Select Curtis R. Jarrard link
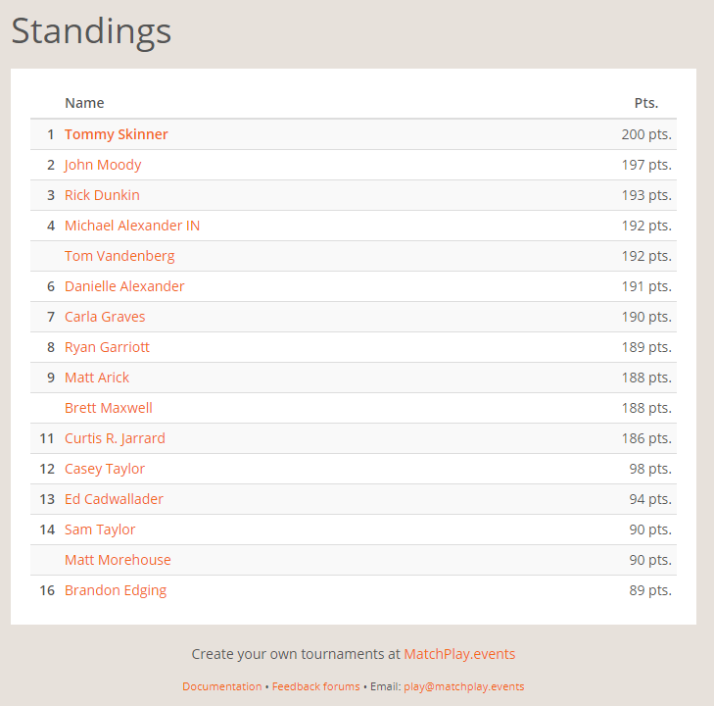This screenshot has width=714, height=706. (x=115, y=438)
